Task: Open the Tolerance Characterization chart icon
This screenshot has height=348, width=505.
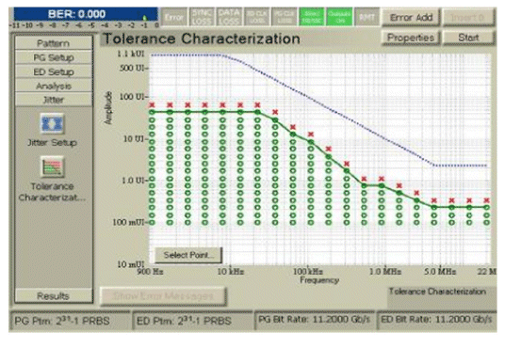Action: coord(52,166)
